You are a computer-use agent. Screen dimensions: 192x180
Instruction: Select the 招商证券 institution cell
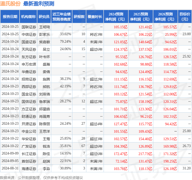pos(29,79)
